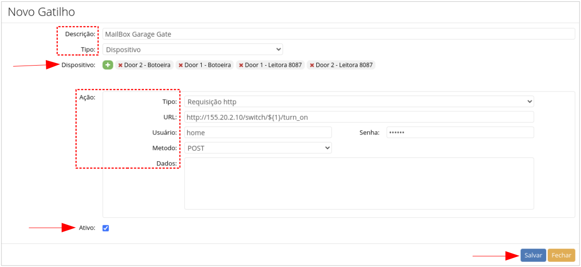Click into the URL input field
Screen dimensions: 581x267
358,117
